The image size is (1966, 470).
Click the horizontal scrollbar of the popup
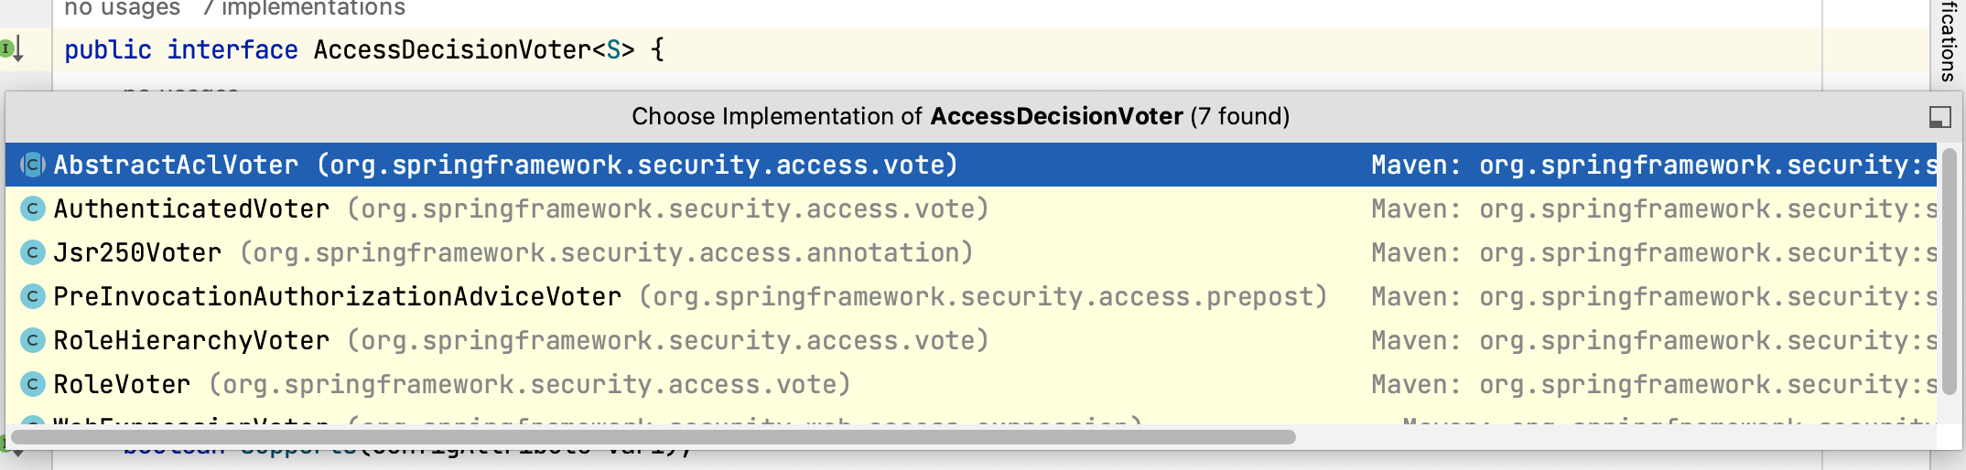coord(653,437)
